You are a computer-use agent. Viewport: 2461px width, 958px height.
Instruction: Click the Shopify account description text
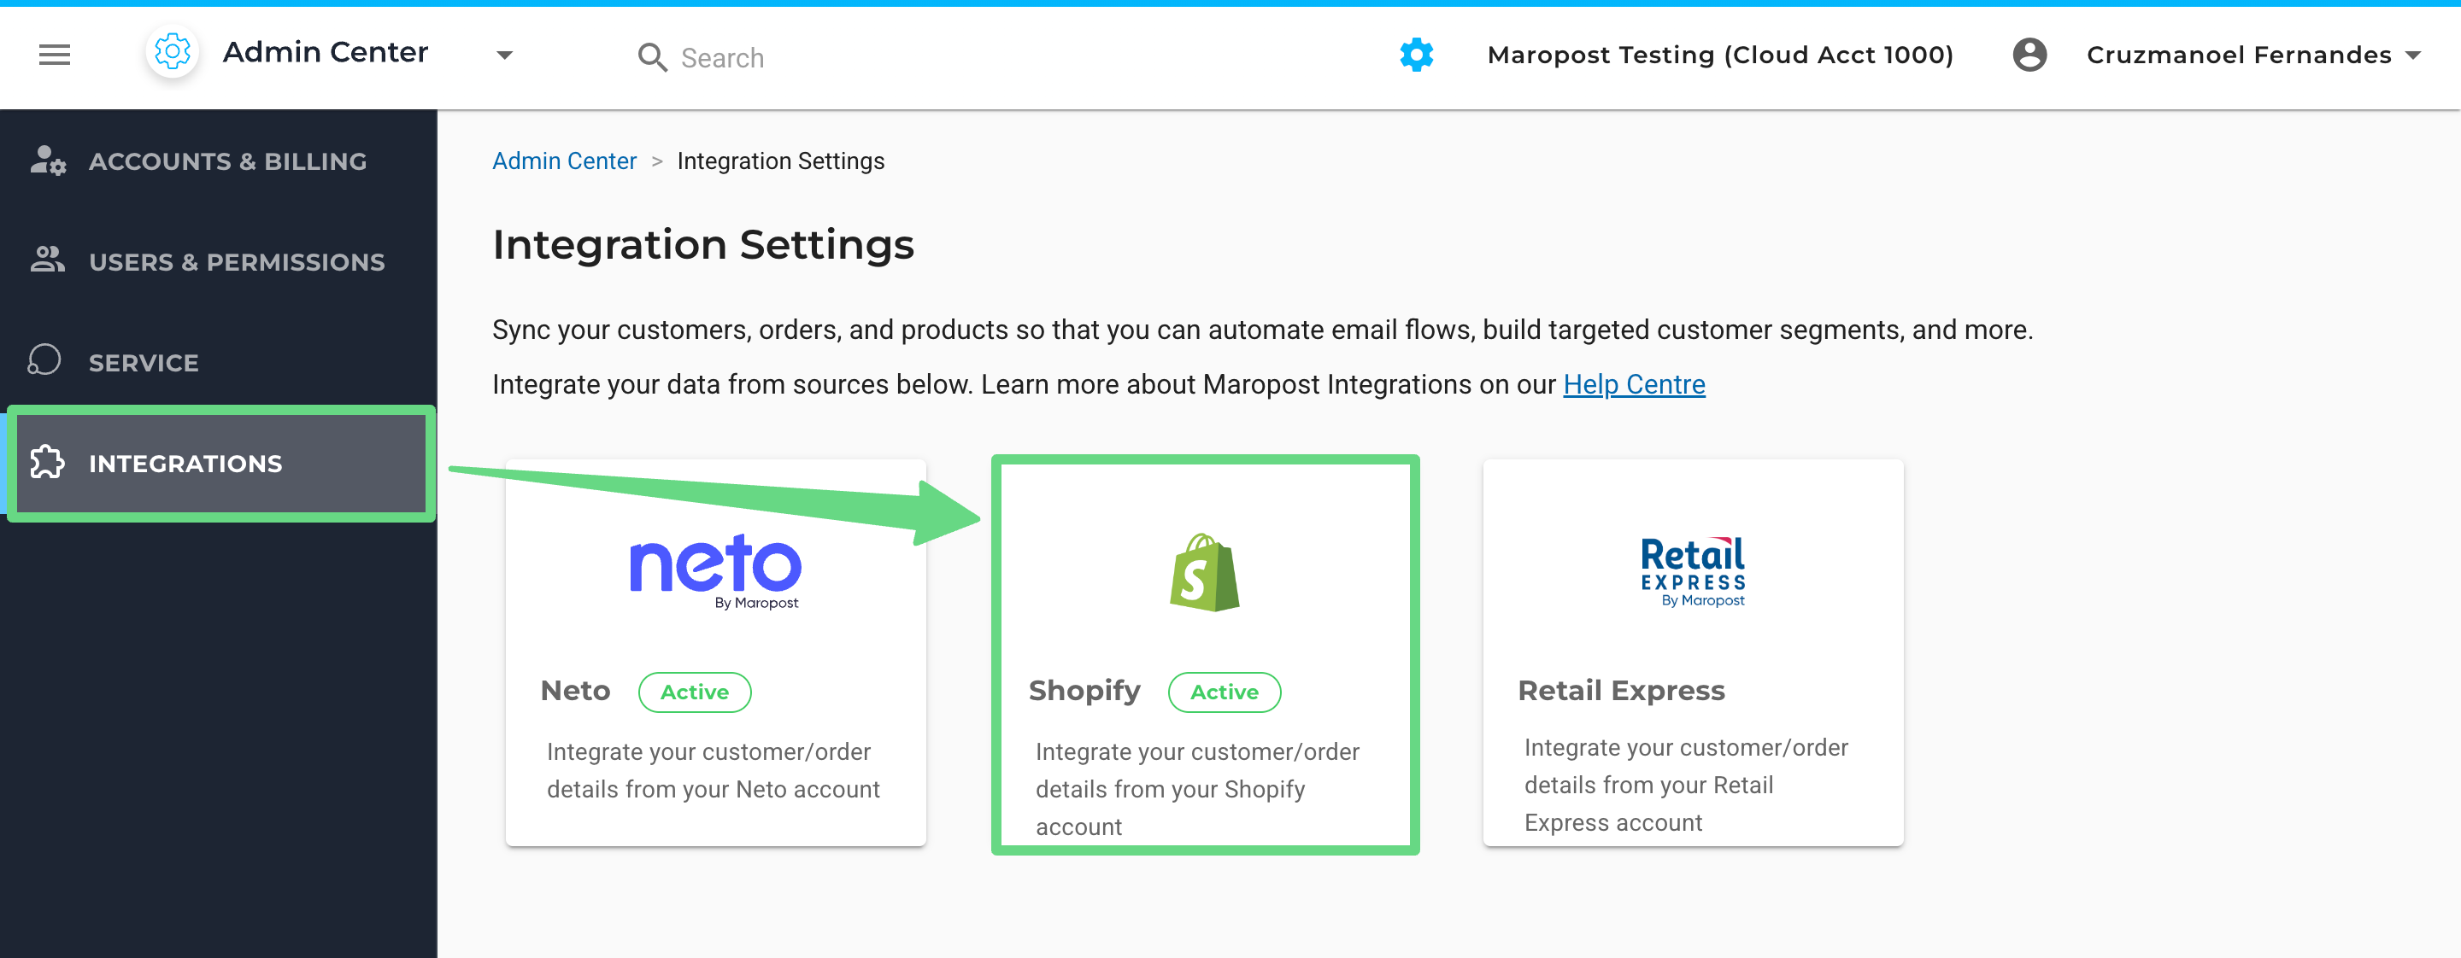point(1197,789)
